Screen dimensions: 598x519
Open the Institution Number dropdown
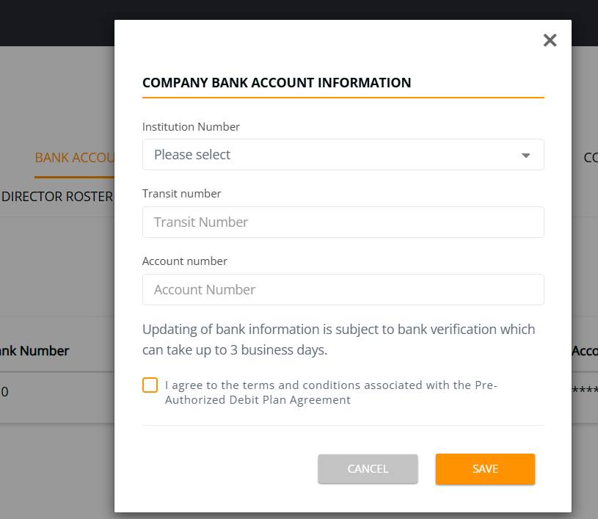343,155
